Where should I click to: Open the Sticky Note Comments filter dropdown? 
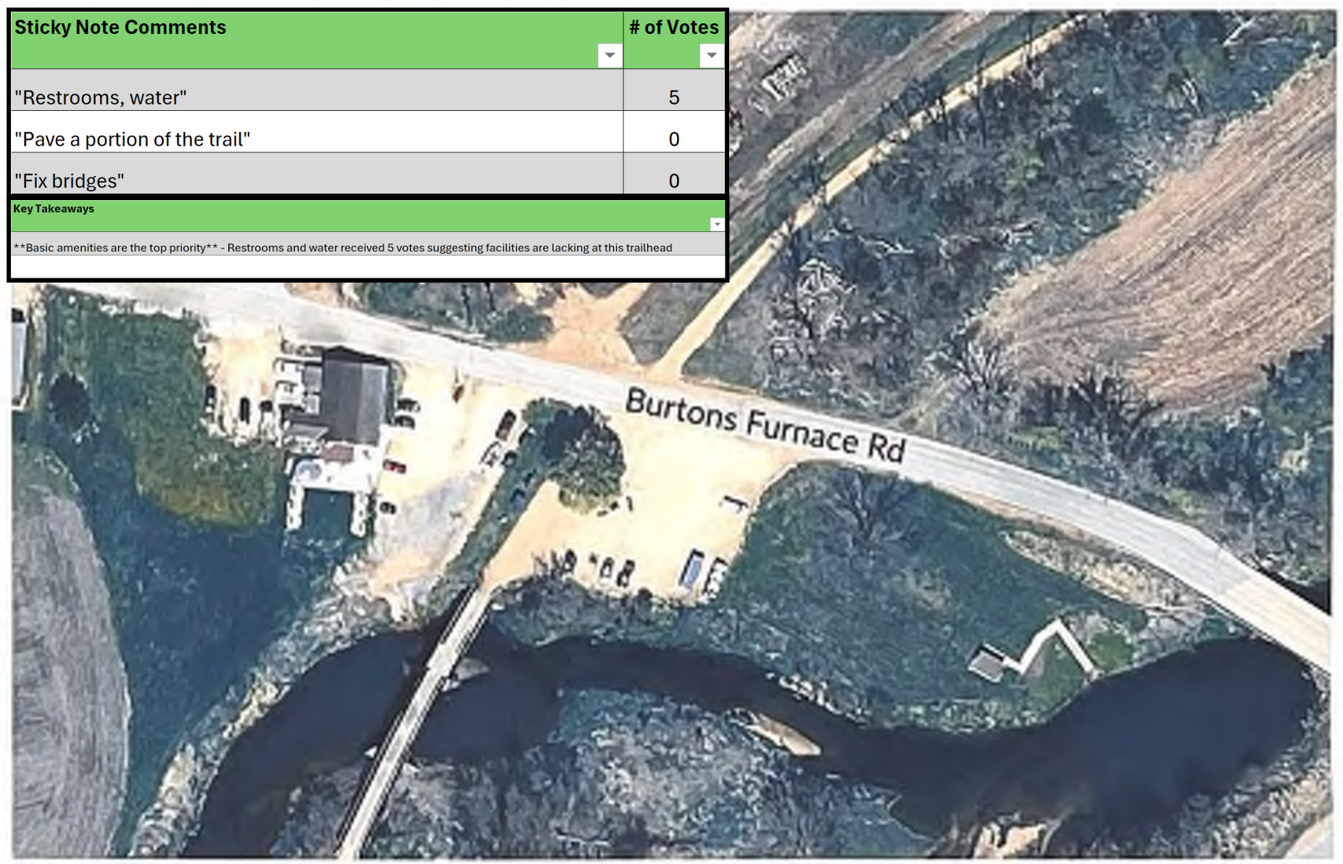pyautogui.click(x=610, y=55)
